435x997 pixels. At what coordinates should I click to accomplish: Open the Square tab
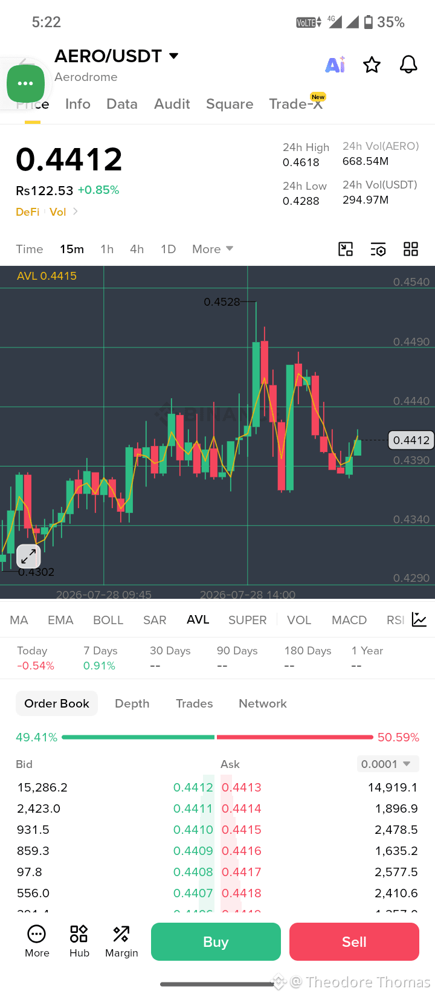click(230, 104)
